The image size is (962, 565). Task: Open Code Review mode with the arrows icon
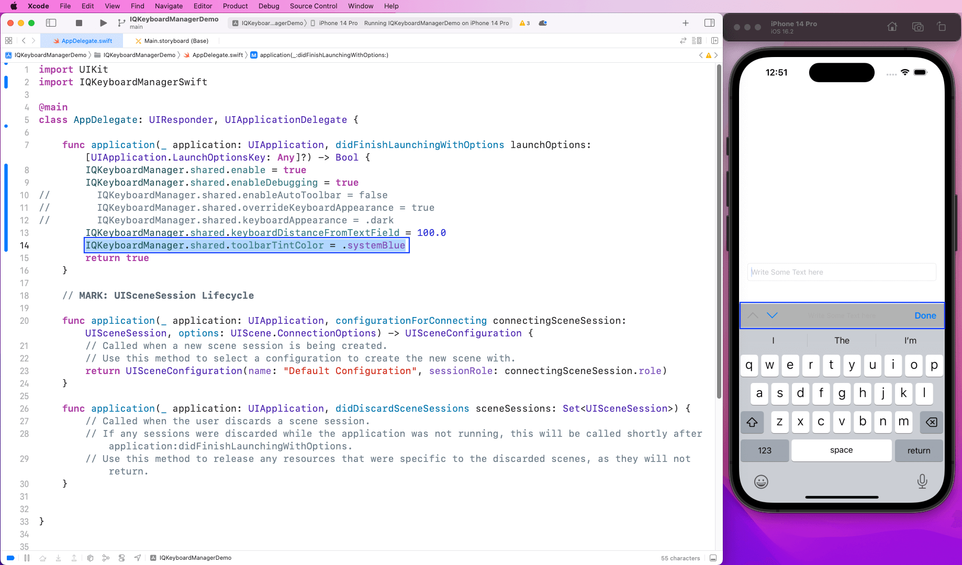tap(683, 40)
